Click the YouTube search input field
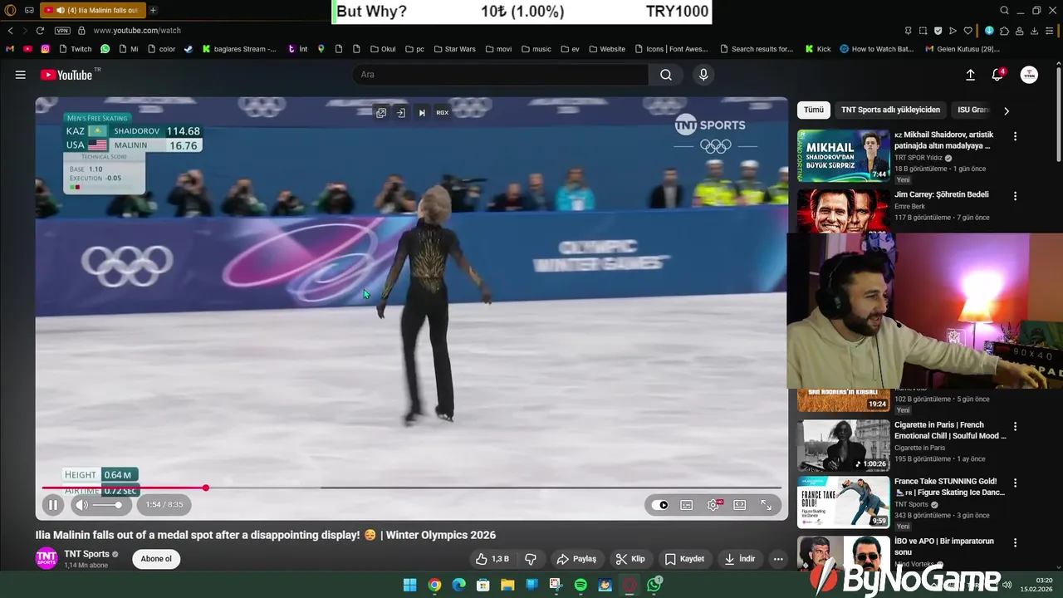This screenshot has height=598, width=1063. [x=501, y=75]
